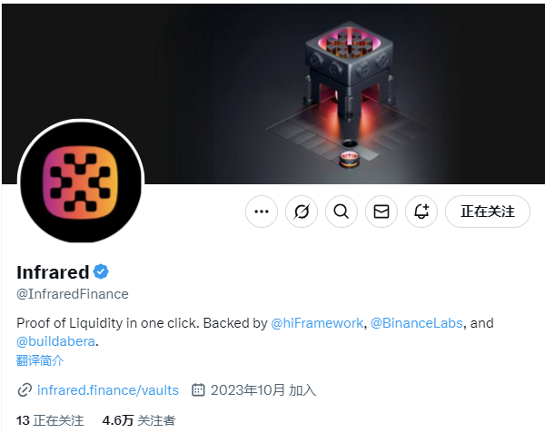Open @hiFramework mention link
545x433 pixels.
pos(317,323)
